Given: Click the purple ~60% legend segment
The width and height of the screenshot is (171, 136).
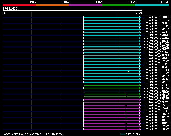Looking at the screenshot, I should pos(85,5).
